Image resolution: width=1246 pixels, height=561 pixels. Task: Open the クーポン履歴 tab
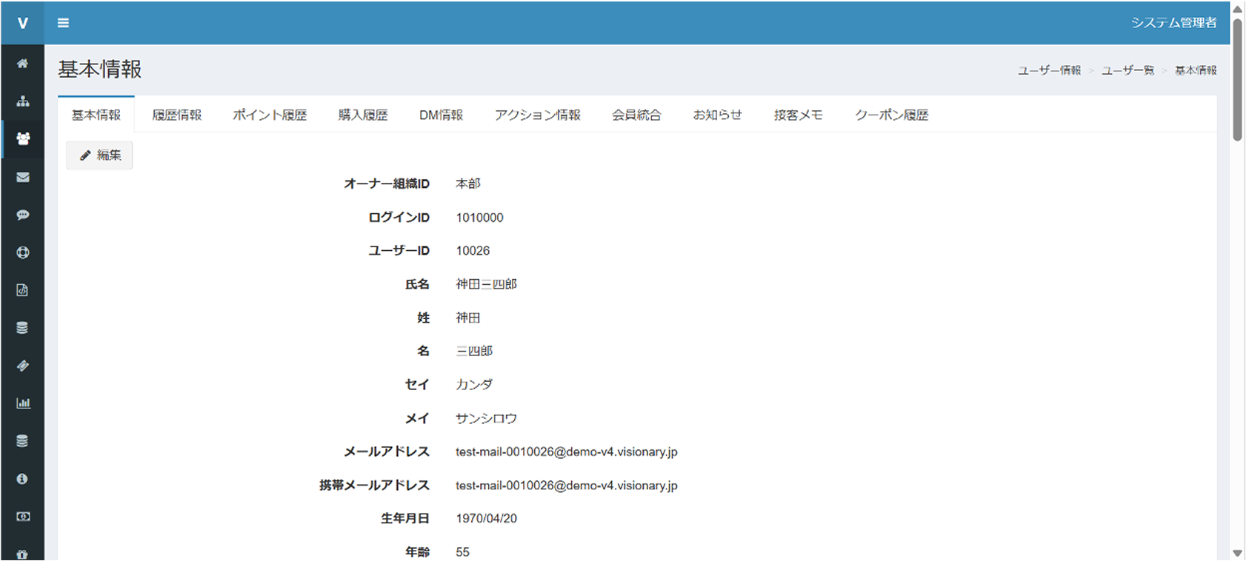click(x=891, y=115)
